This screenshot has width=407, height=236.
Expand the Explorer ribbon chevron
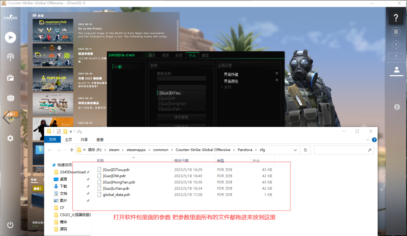tap(368, 140)
